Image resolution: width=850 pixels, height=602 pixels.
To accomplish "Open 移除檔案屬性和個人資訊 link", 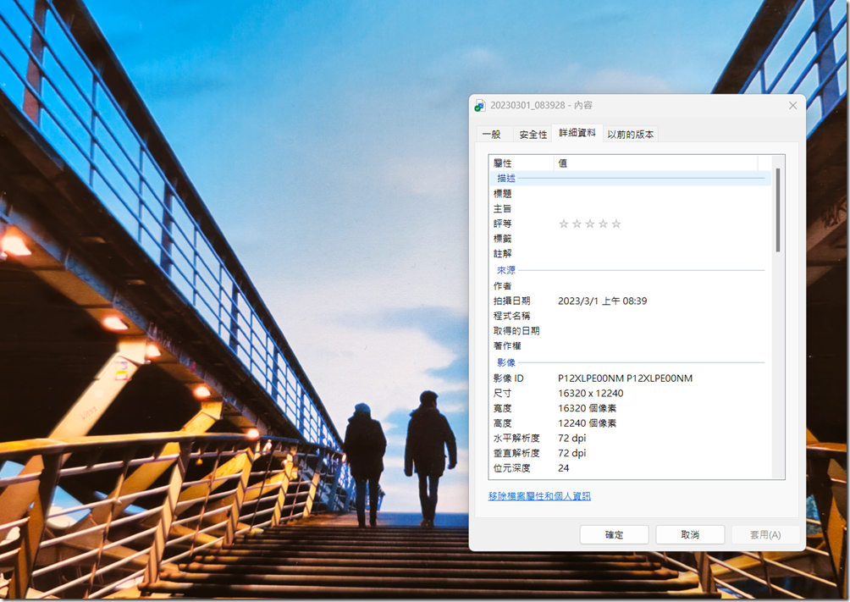I will (539, 495).
